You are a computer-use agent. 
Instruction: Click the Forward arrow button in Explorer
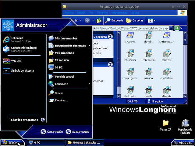click(87, 20)
